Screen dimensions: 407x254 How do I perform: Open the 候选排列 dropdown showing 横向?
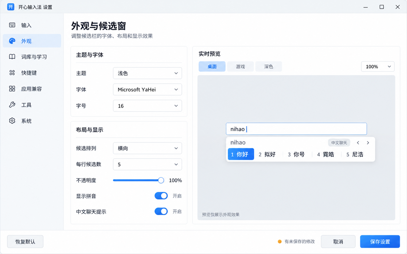tap(147, 148)
